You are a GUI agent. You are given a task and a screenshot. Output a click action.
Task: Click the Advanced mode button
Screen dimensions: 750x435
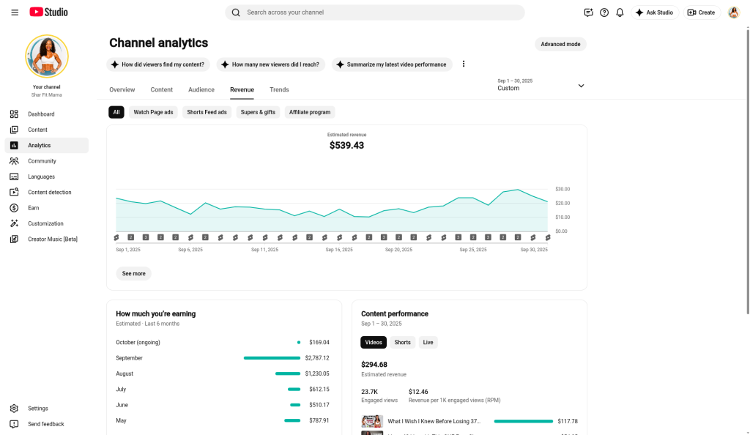pos(560,44)
